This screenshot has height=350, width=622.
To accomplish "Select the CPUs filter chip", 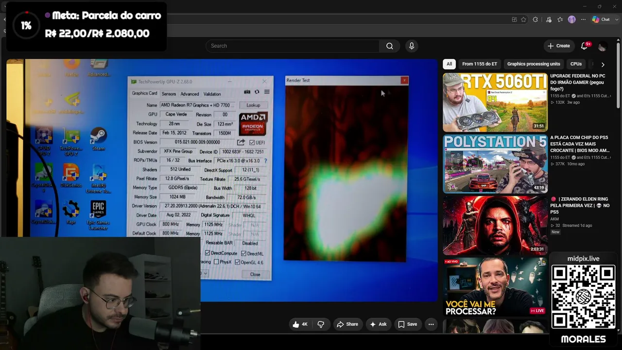I will [576, 64].
